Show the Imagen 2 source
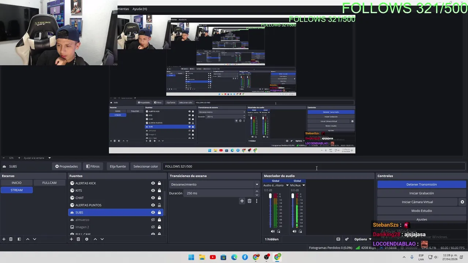Image resolution: width=468 pixels, height=263 pixels. [x=153, y=227]
